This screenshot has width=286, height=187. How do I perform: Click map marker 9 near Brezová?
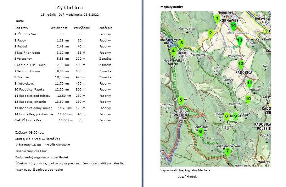click(235, 117)
